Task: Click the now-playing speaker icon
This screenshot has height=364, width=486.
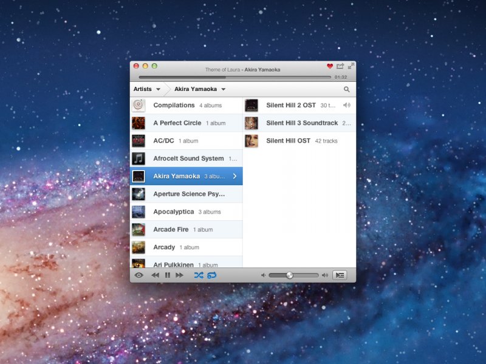Action: pyautogui.click(x=347, y=105)
